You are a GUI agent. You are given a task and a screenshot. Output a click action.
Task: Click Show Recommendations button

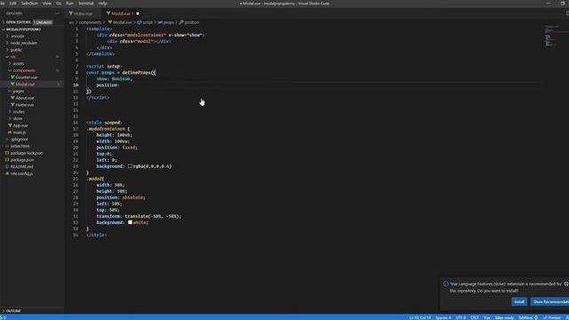click(x=549, y=302)
